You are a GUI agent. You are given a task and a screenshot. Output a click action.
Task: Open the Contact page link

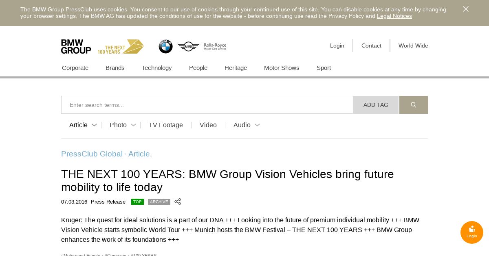(371, 46)
